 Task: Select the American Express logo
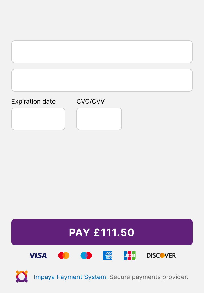108,255
